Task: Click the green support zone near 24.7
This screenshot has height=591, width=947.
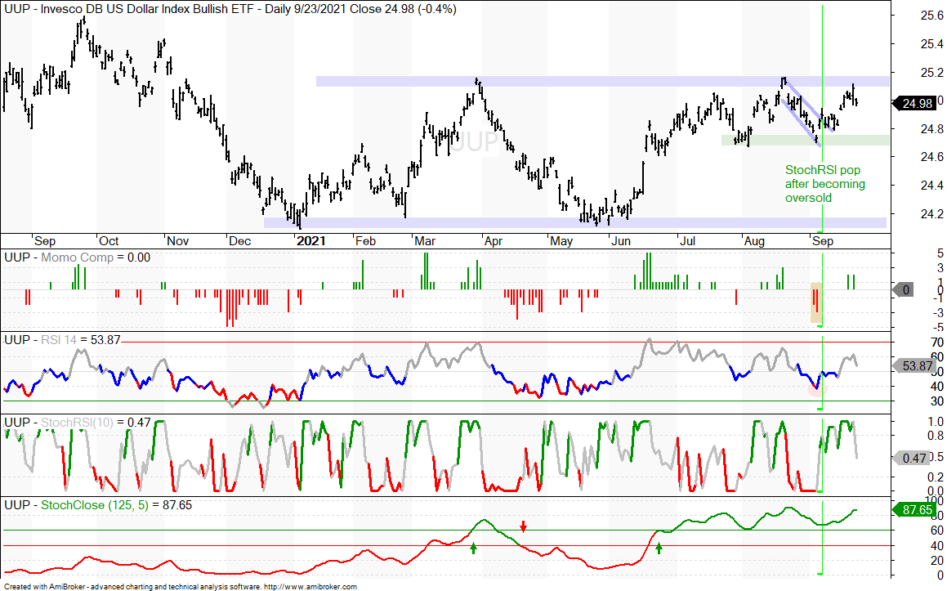Action: [x=805, y=141]
